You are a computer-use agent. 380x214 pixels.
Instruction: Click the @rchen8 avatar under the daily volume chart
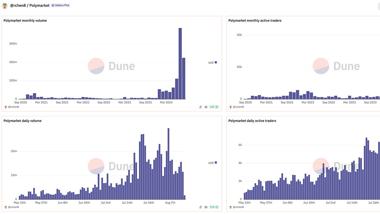[x=5, y=207]
